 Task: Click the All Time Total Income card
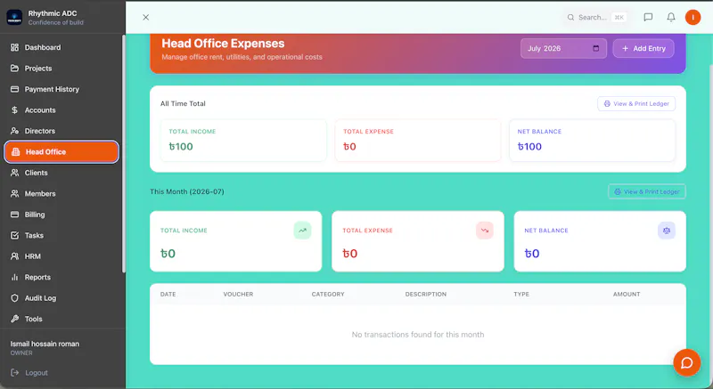tap(243, 141)
